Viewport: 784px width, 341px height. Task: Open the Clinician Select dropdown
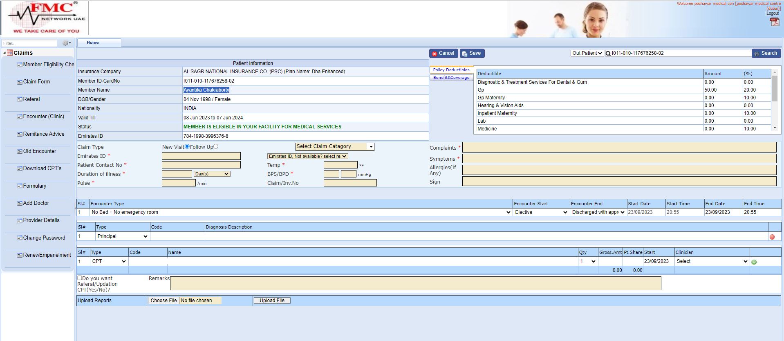[712, 261]
